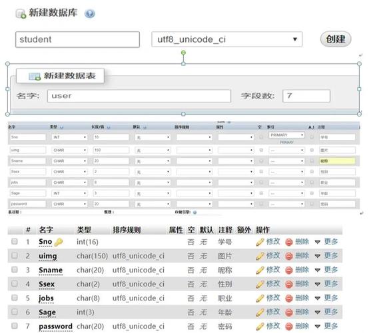Click the pencil edit icon in Sno row
Screen dimensions: 385x333
tap(260, 242)
